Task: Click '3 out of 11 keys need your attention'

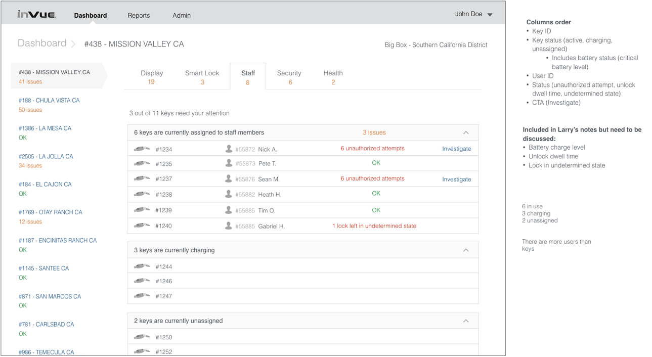Action: (180, 113)
